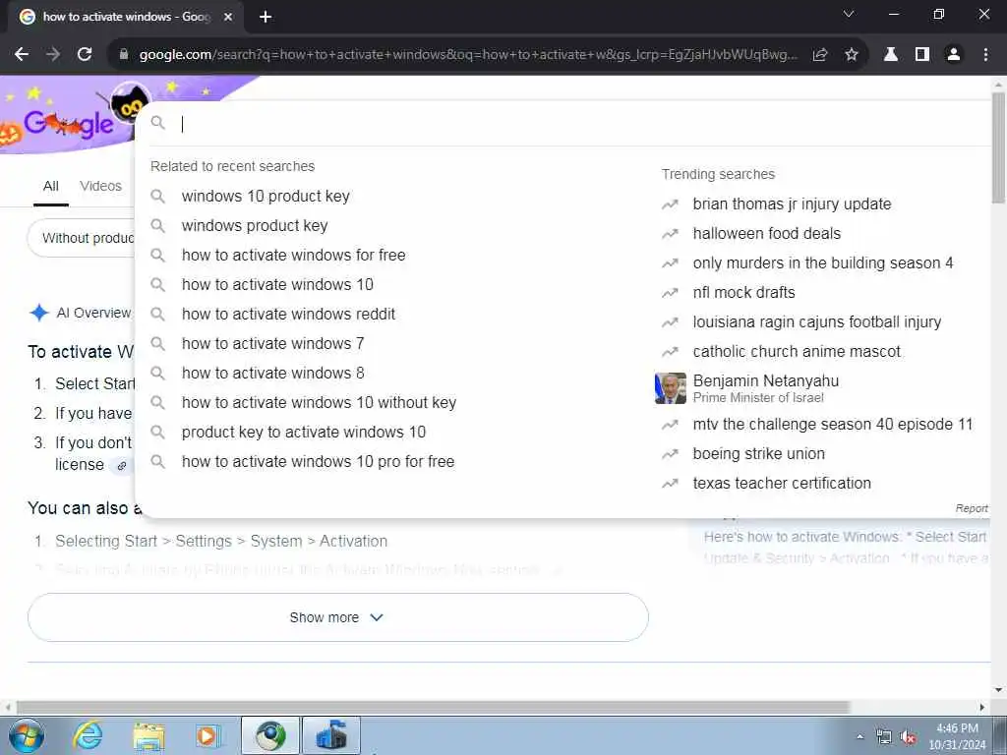The height and width of the screenshot is (755, 1007).
Task: Click the Google Halloween doodle logo
Action: tap(70, 119)
